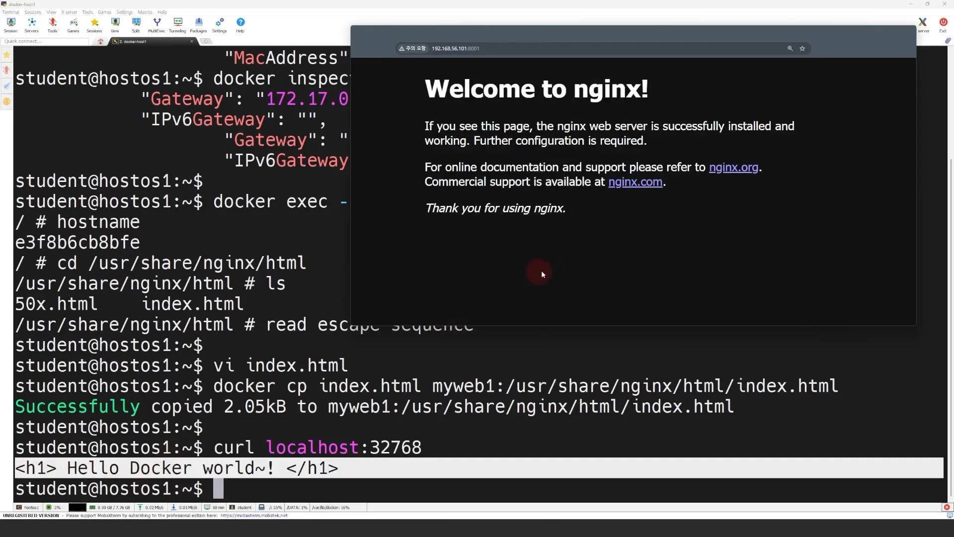954x537 pixels.
Task: Click the browser bookmark star icon
Action: click(x=802, y=48)
